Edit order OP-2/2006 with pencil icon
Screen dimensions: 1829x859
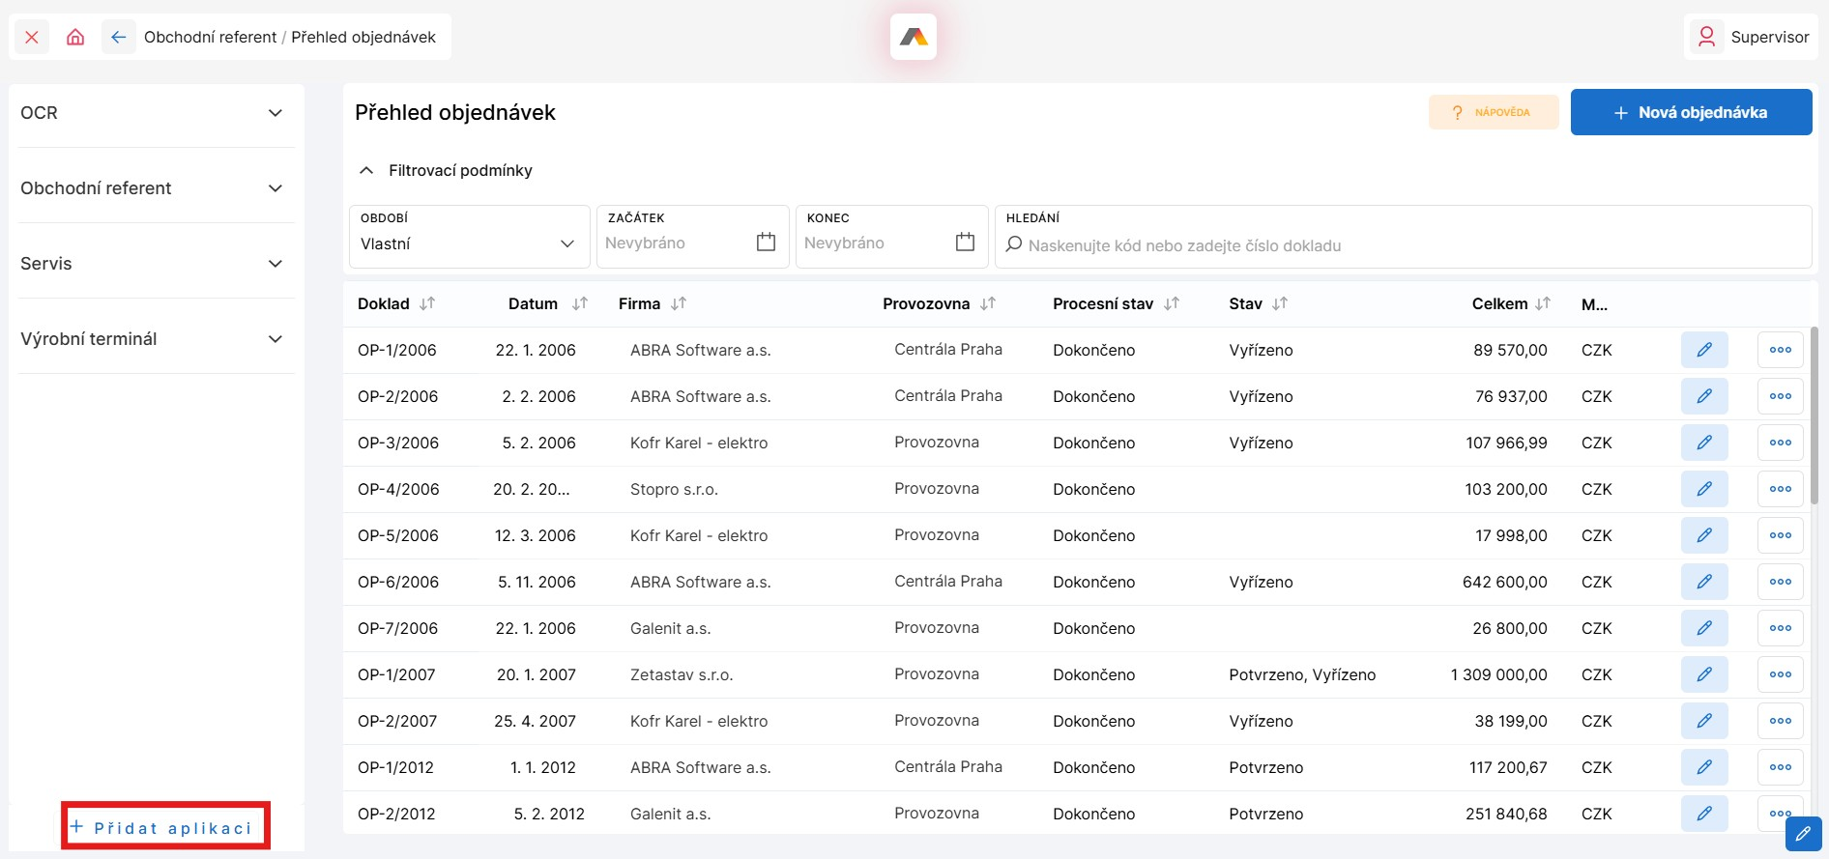[x=1704, y=396]
